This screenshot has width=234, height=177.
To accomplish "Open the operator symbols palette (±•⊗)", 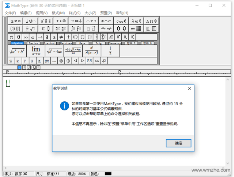I will point(61,21).
